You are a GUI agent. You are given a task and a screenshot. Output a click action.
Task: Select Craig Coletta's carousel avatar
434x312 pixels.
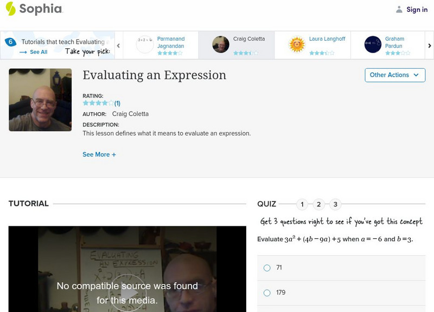tap(221, 44)
